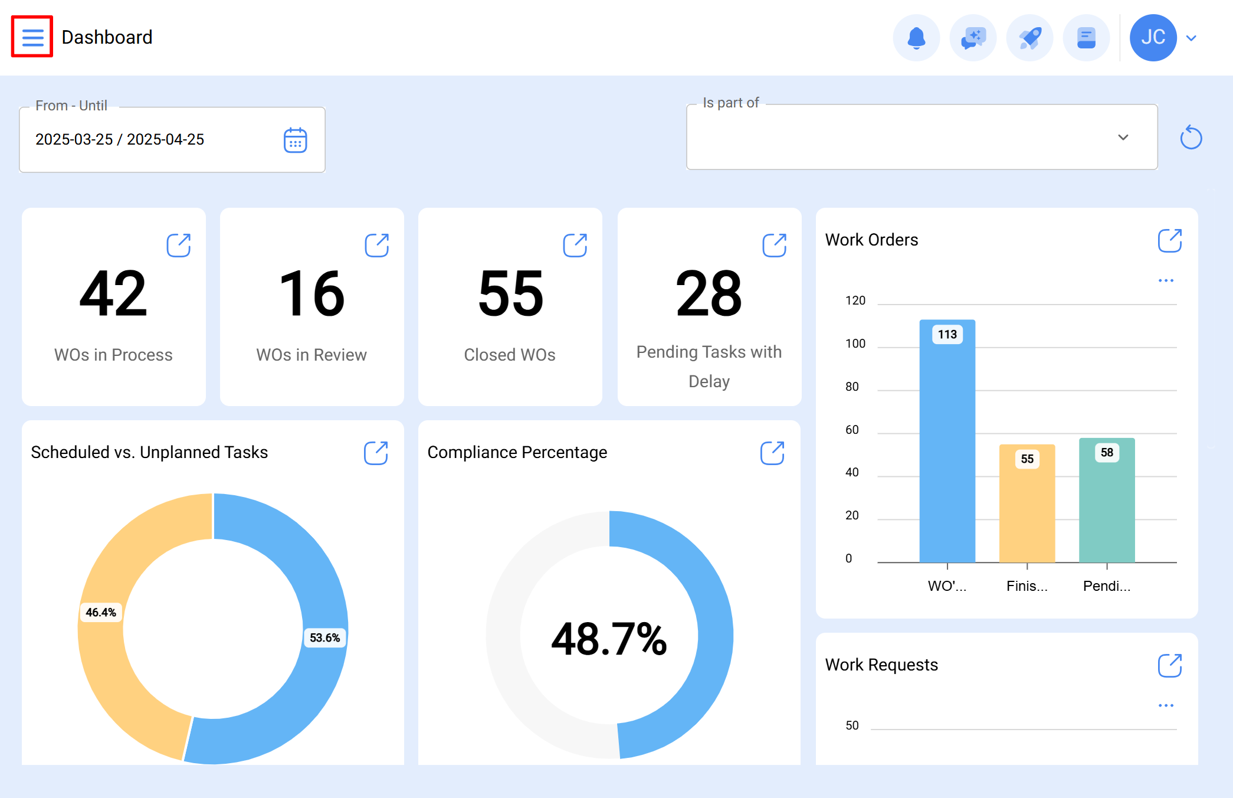Open the navigation hamburger menu
Viewport: 1233px width, 798px height.
[x=32, y=37]
